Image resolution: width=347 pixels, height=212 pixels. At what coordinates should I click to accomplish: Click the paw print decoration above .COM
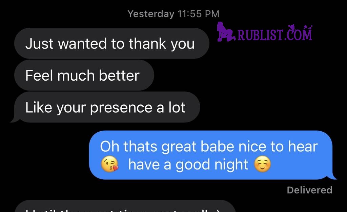coord(292,28)
